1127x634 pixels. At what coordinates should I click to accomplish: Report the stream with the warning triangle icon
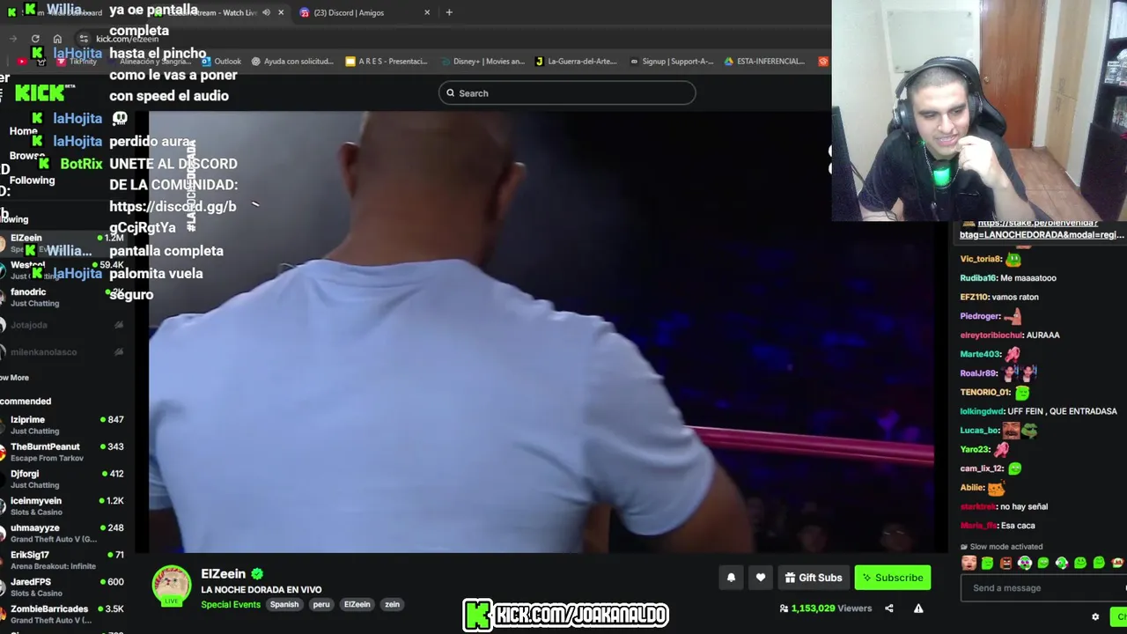918,608
